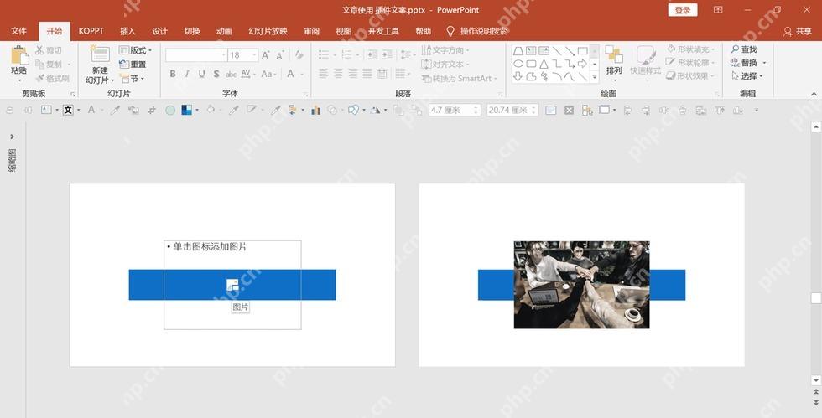Select the team hands photo on right slide
This screenshot has height=418, width=822.
pyautogui.click(x=581, y=285)
